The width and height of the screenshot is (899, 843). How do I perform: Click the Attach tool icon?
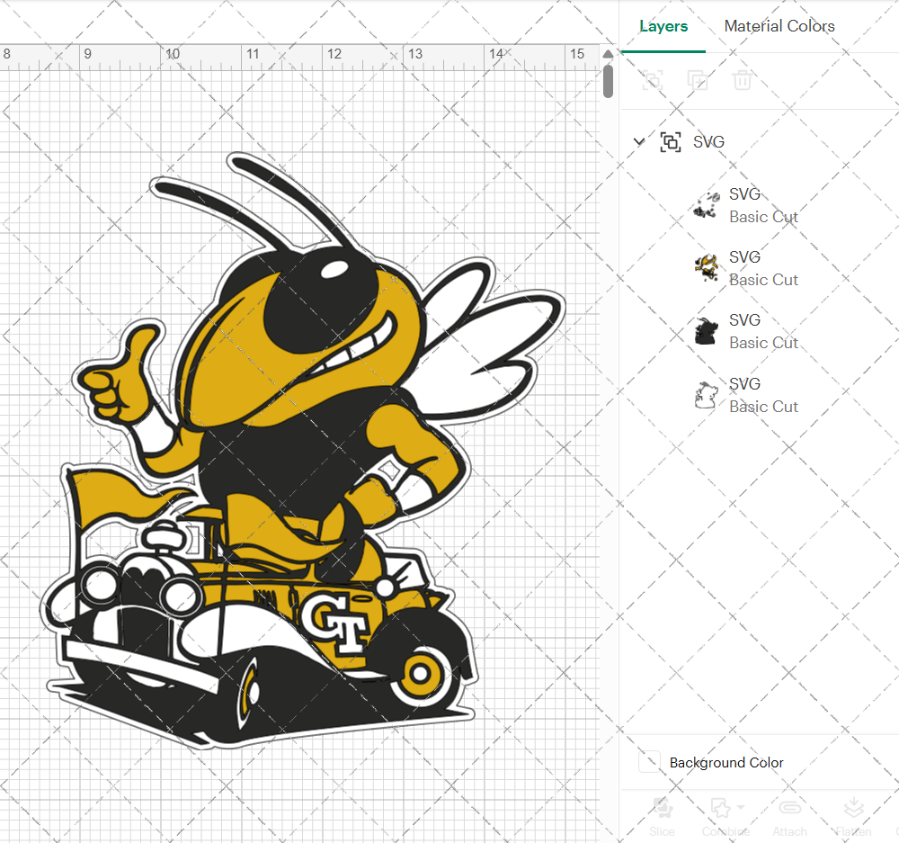click(x=789, y=808)
